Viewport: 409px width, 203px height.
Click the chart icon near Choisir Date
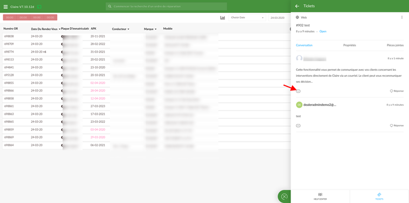pos(222,18)
